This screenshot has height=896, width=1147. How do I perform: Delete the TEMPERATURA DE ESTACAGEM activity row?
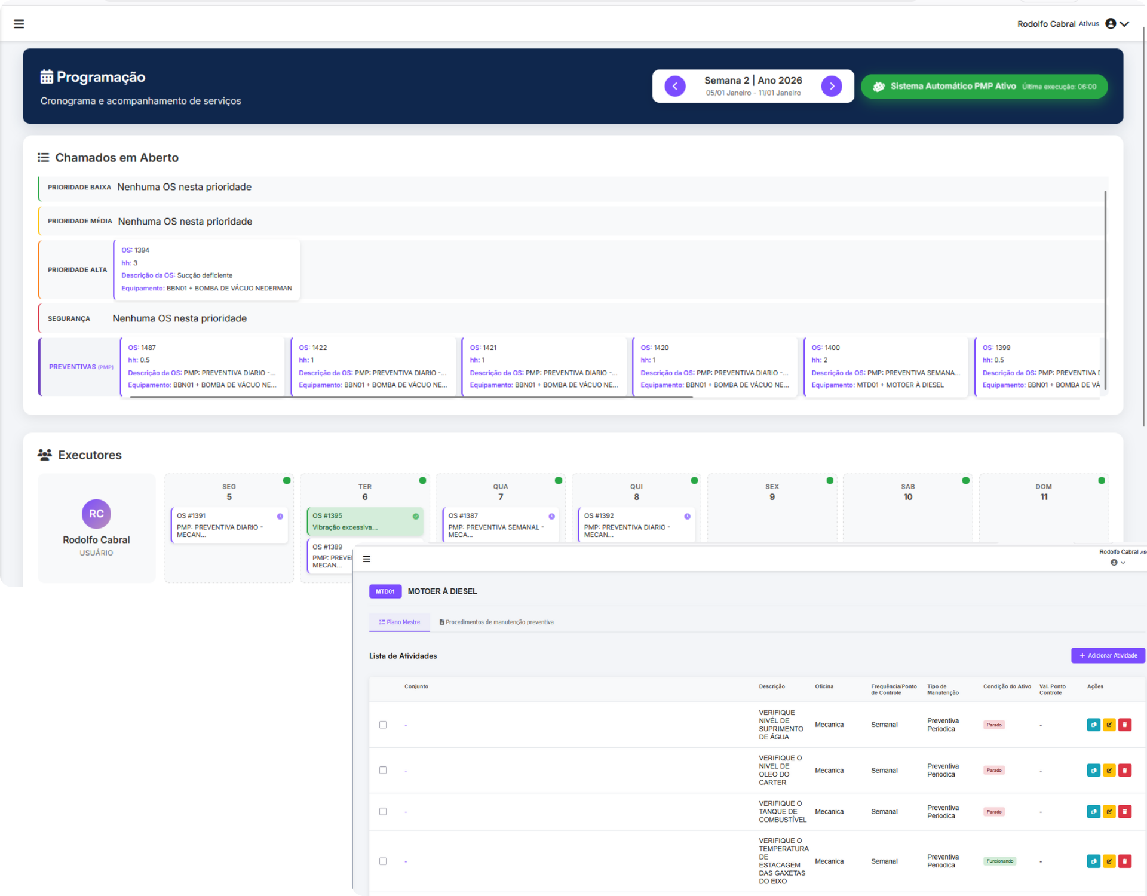pyautogui.click(x=1124, y=861)
